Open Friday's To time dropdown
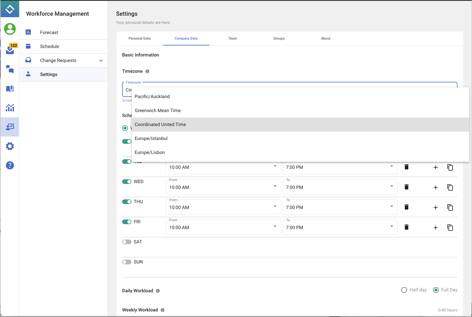The width and height of the screenshot is (472, 317). [340, 227]
